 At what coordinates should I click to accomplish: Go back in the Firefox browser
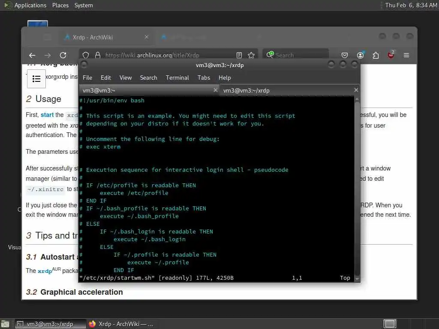tap(32, 55)
